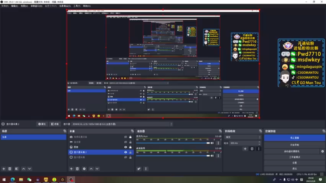Image resolution: width=326 pixels, height=183 pixels.
Task: Unlock the video capture device source
Action: coord(130,137)
